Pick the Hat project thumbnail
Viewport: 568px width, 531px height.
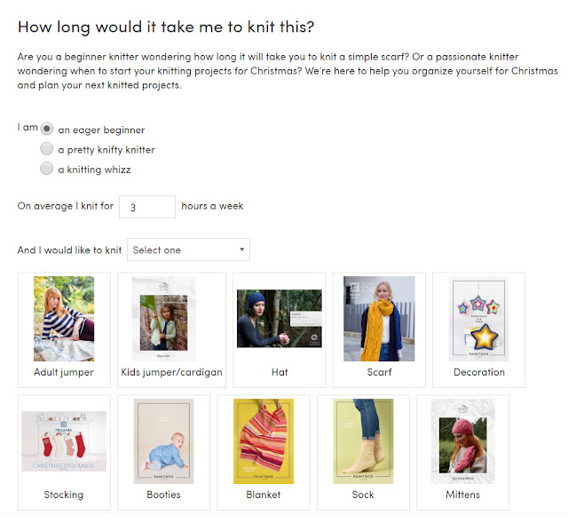pyautogui.click(x=279, y=319)
